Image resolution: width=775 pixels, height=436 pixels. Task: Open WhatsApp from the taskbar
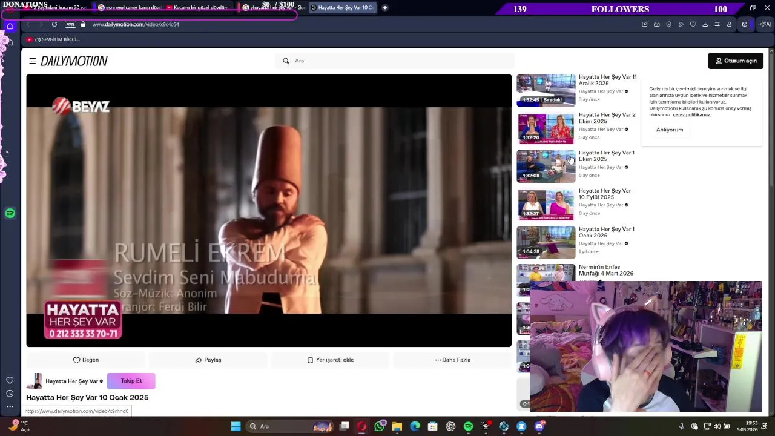[380, 426]
